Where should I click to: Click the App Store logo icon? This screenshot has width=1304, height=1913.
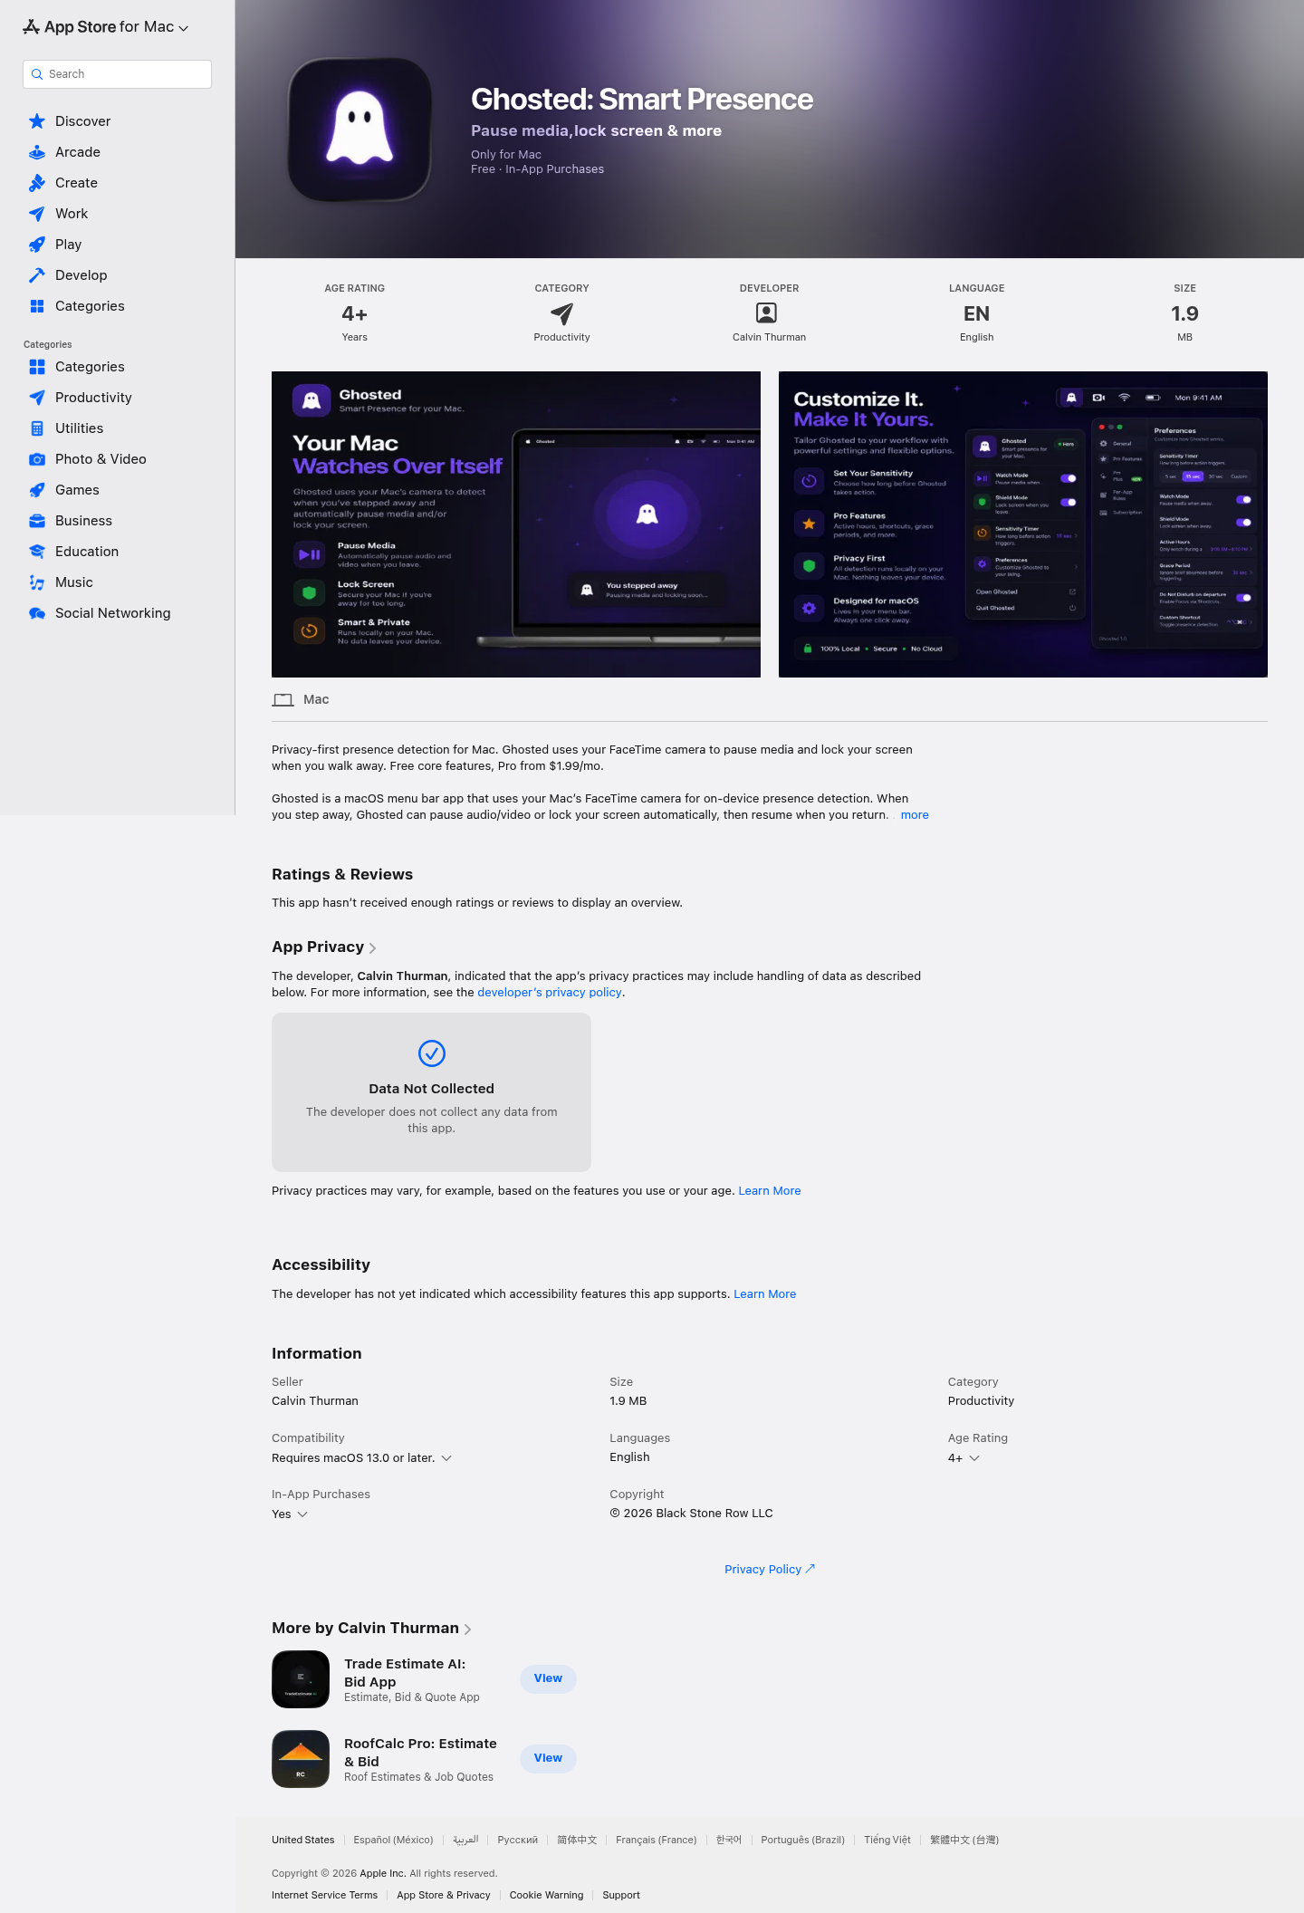(x=31, y=27)
